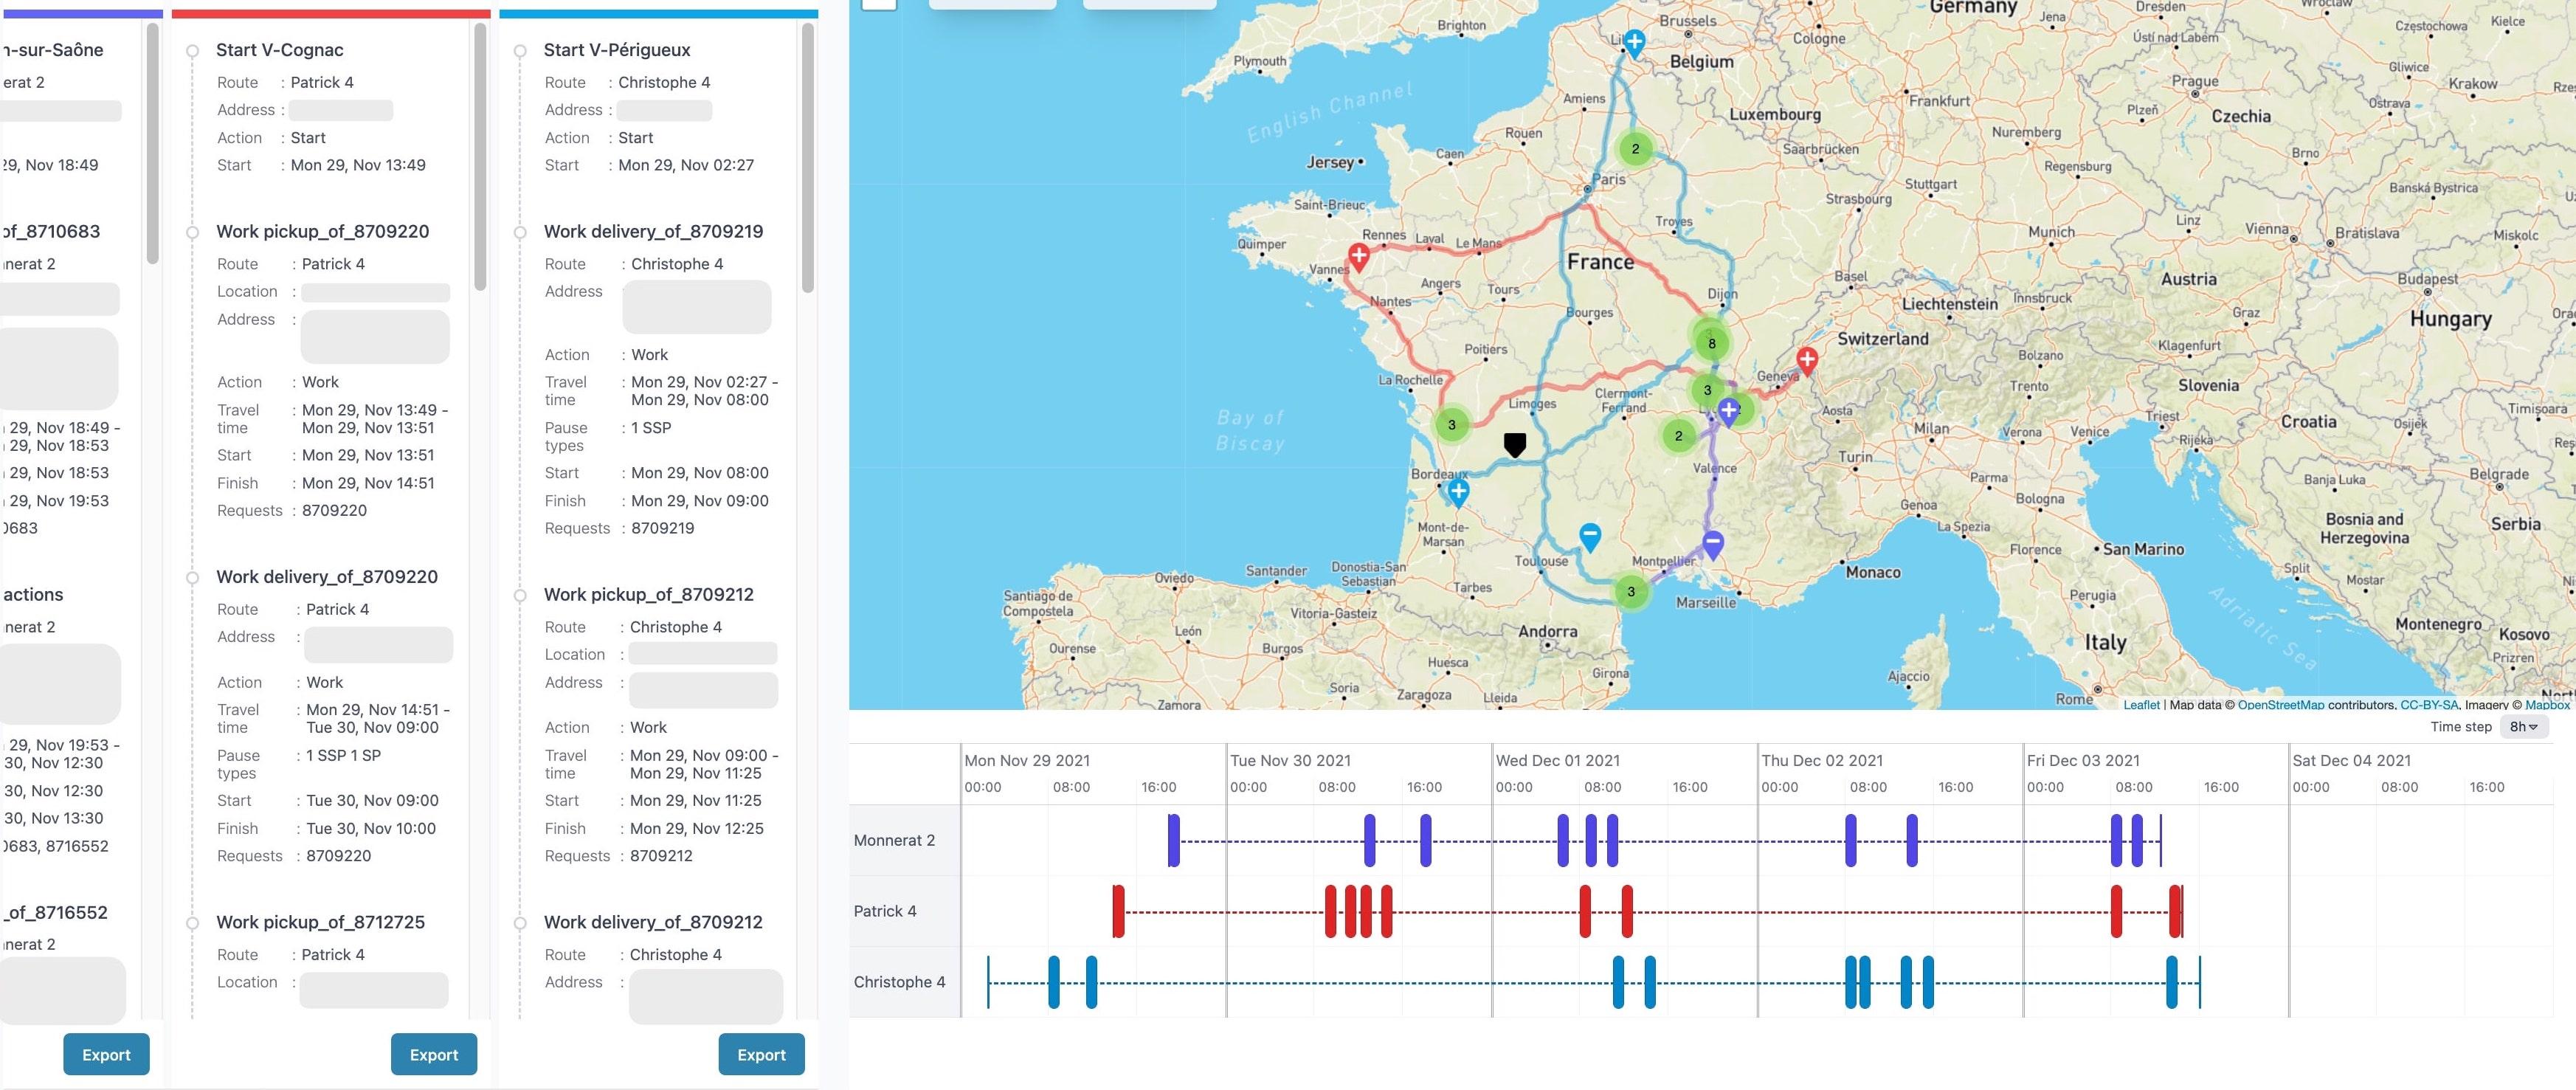Export the Patrick 4 route panel
2576x1090 pixels.
point(433,1054)
